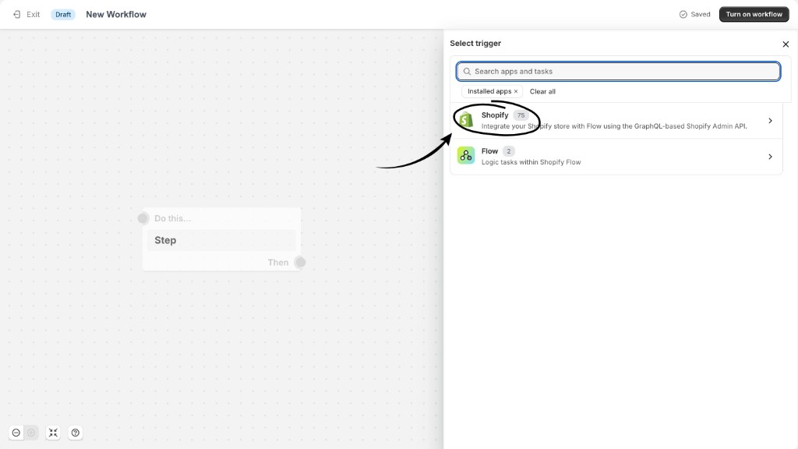
Task: Open canvas help question mark icon
Action: pyautogui.click(x=76, y=433)
